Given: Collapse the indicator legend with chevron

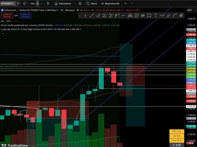Looking at the screenshot, I should 3,34.
